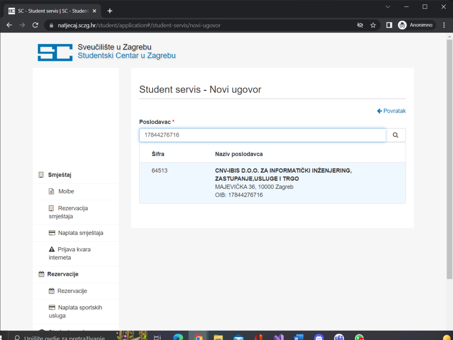Expand the tab search chevron
Screen dimensions: 453x340
click(388, 7)
